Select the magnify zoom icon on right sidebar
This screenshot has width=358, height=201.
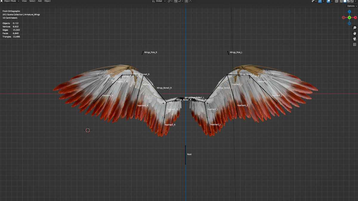coord(354,27)
